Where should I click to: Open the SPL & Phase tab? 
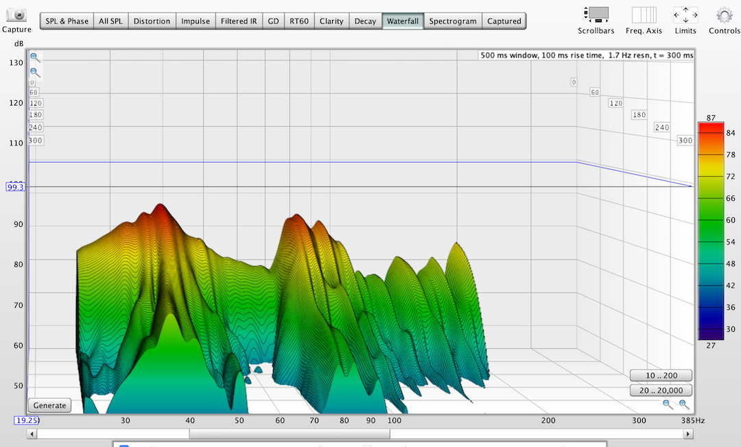point(67,21)
